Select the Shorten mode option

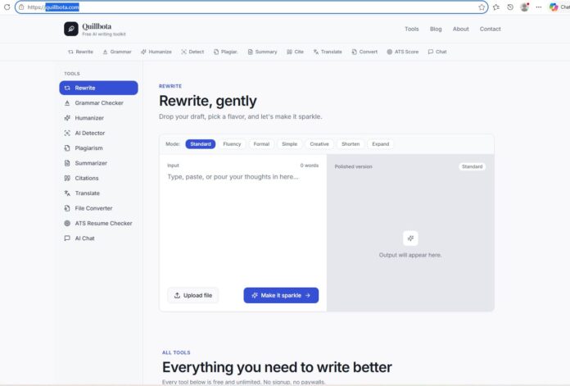point(351,144)
